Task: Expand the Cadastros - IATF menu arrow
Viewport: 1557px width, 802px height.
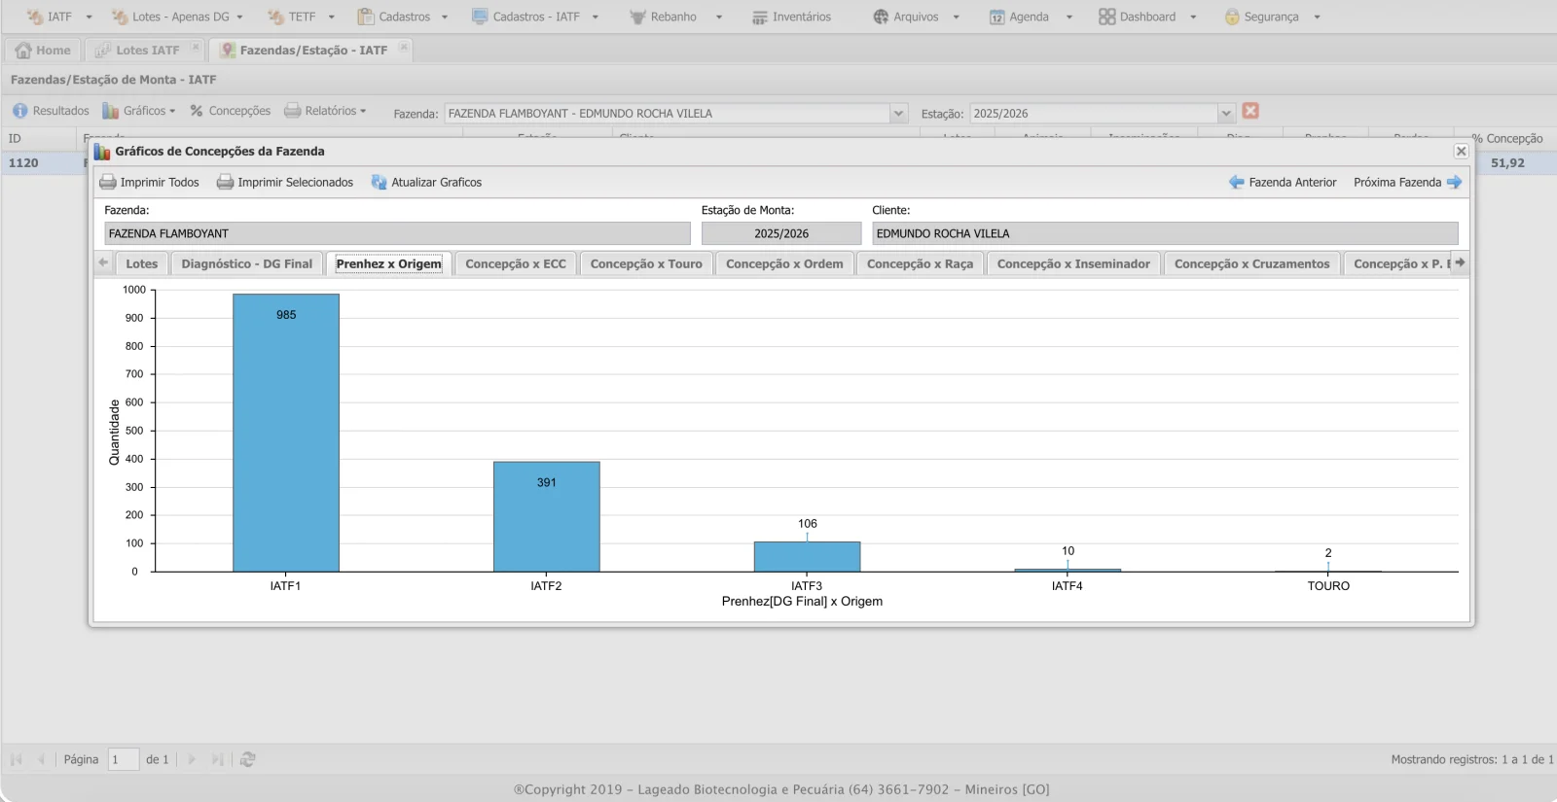Action: (596, 17)
